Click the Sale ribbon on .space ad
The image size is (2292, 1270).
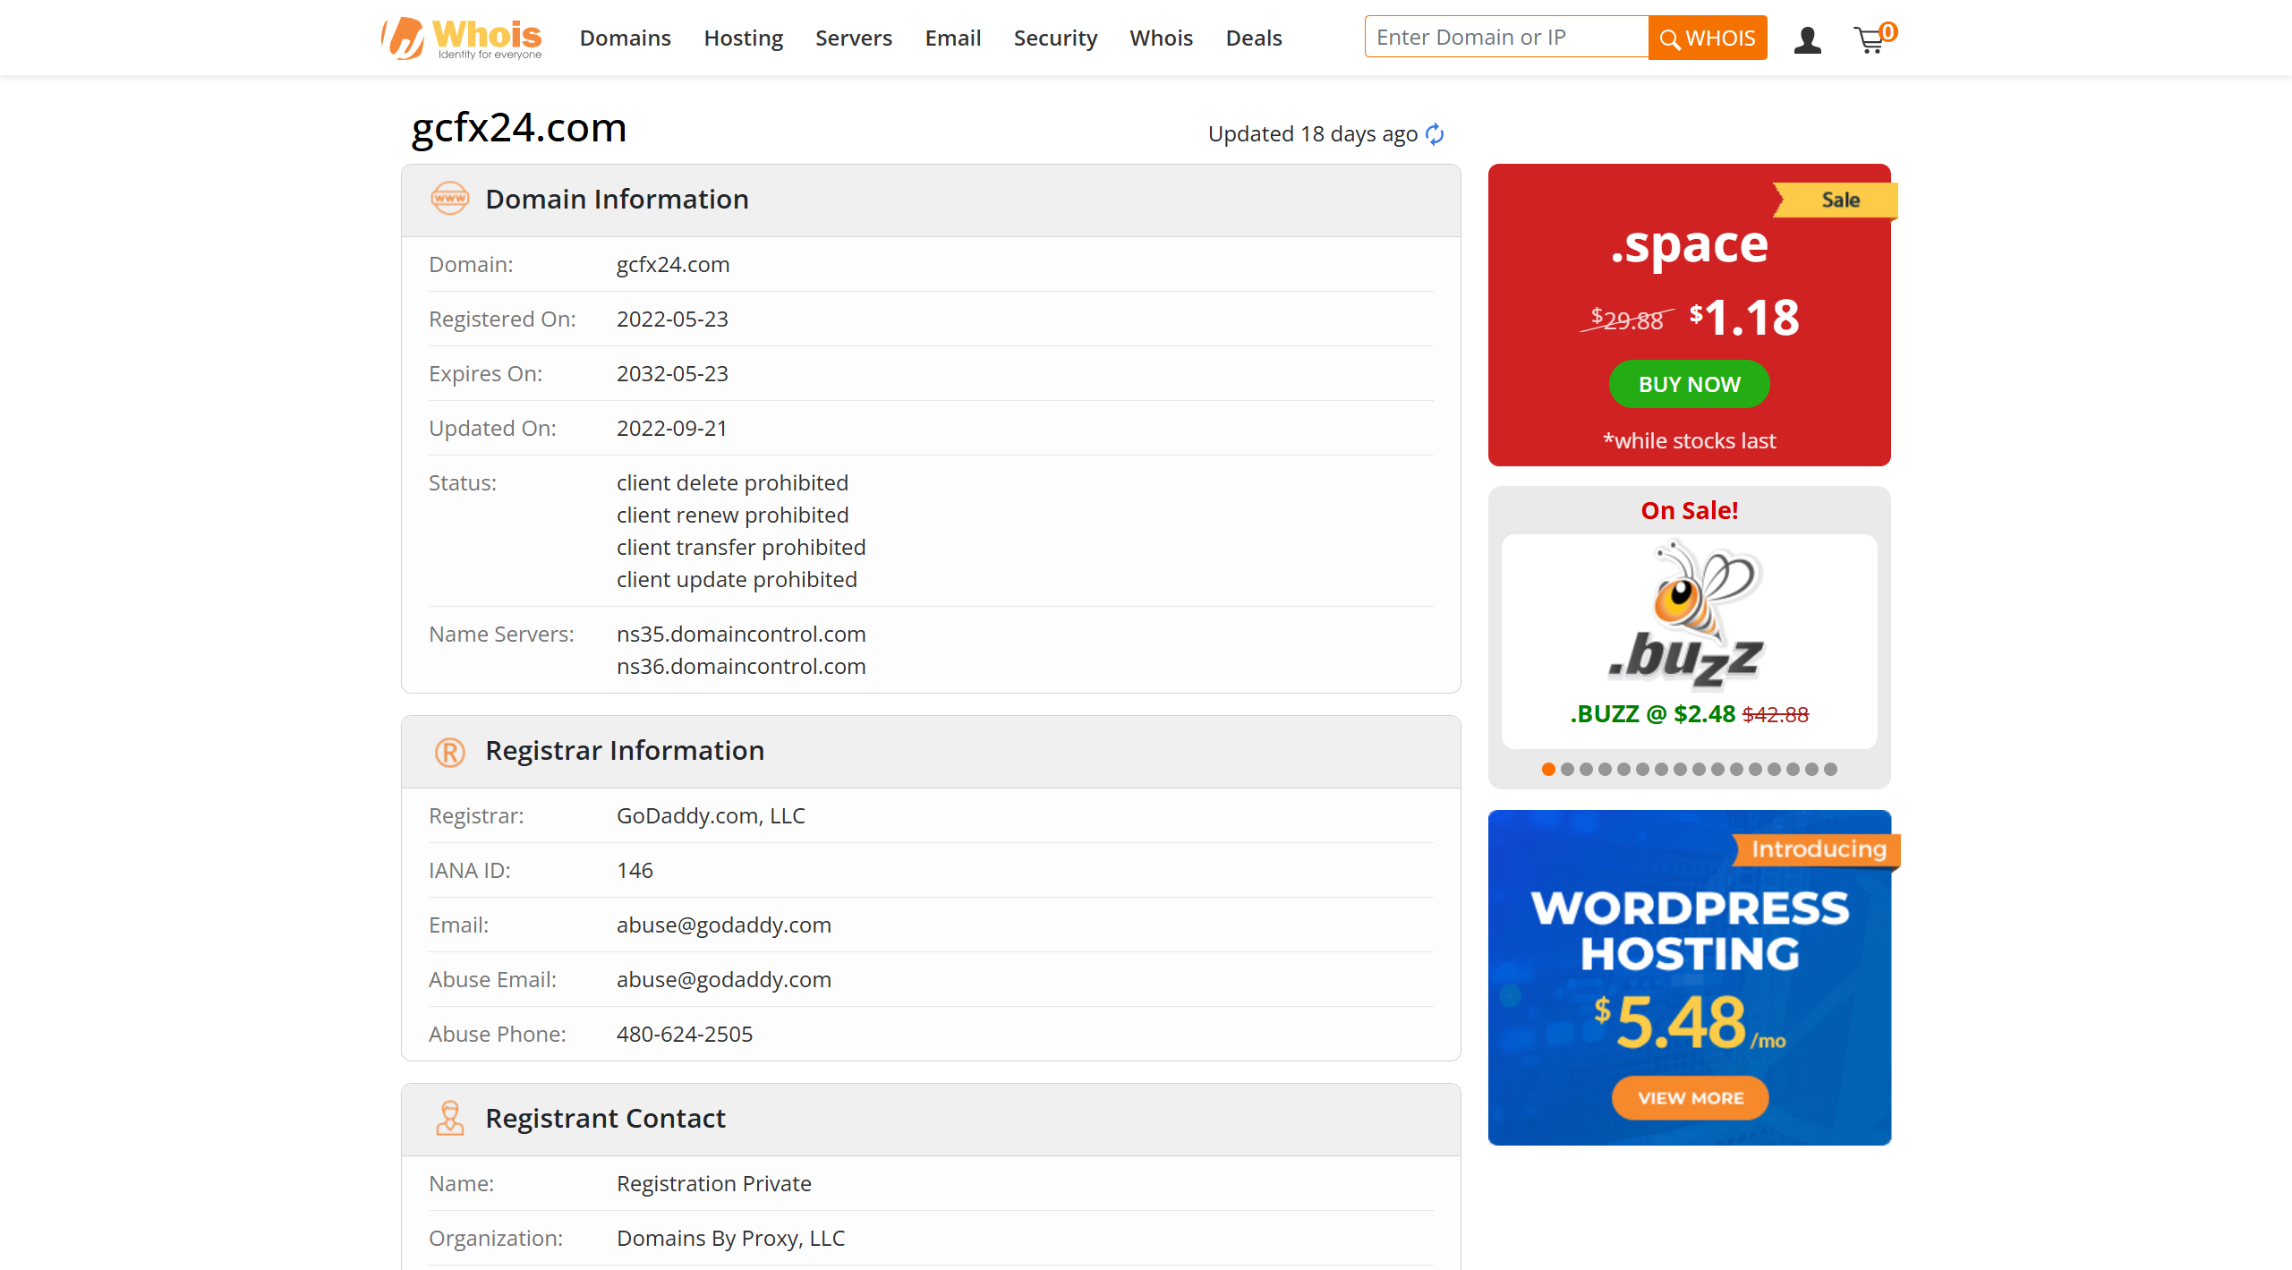(x=1835, y=200)
